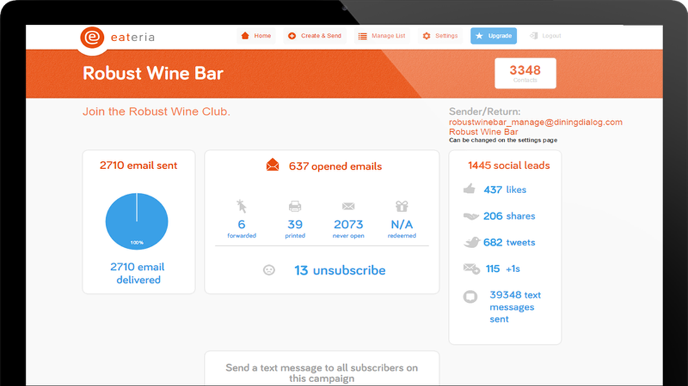Select the '13 unsubscribe' text

pyautogui.click(x=340, y=271)
